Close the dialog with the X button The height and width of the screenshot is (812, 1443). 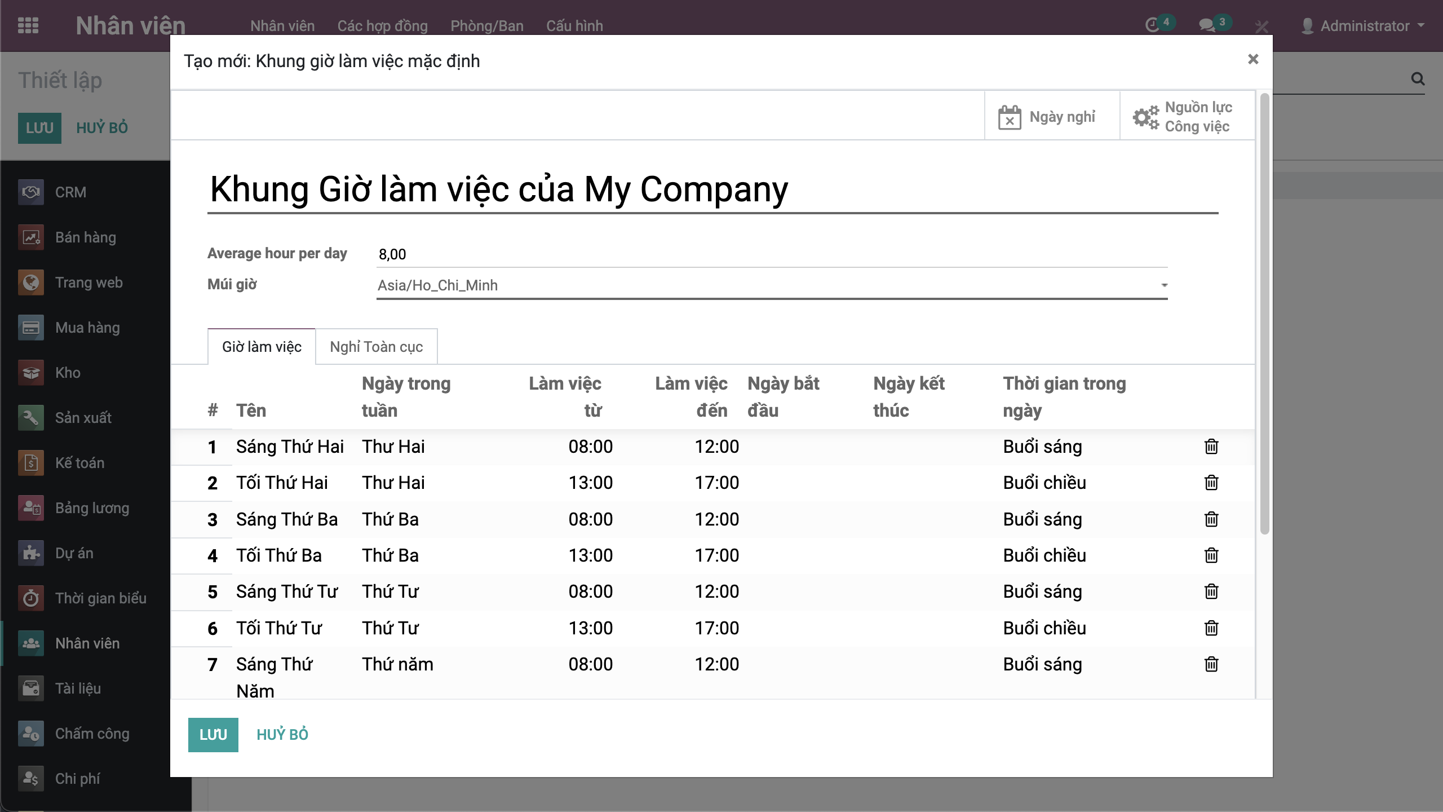coord(1253,59)
